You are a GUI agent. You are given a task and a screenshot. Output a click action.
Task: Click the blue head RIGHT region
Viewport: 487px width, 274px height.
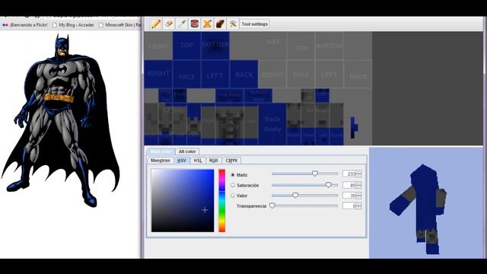click(x=158, y=74)
